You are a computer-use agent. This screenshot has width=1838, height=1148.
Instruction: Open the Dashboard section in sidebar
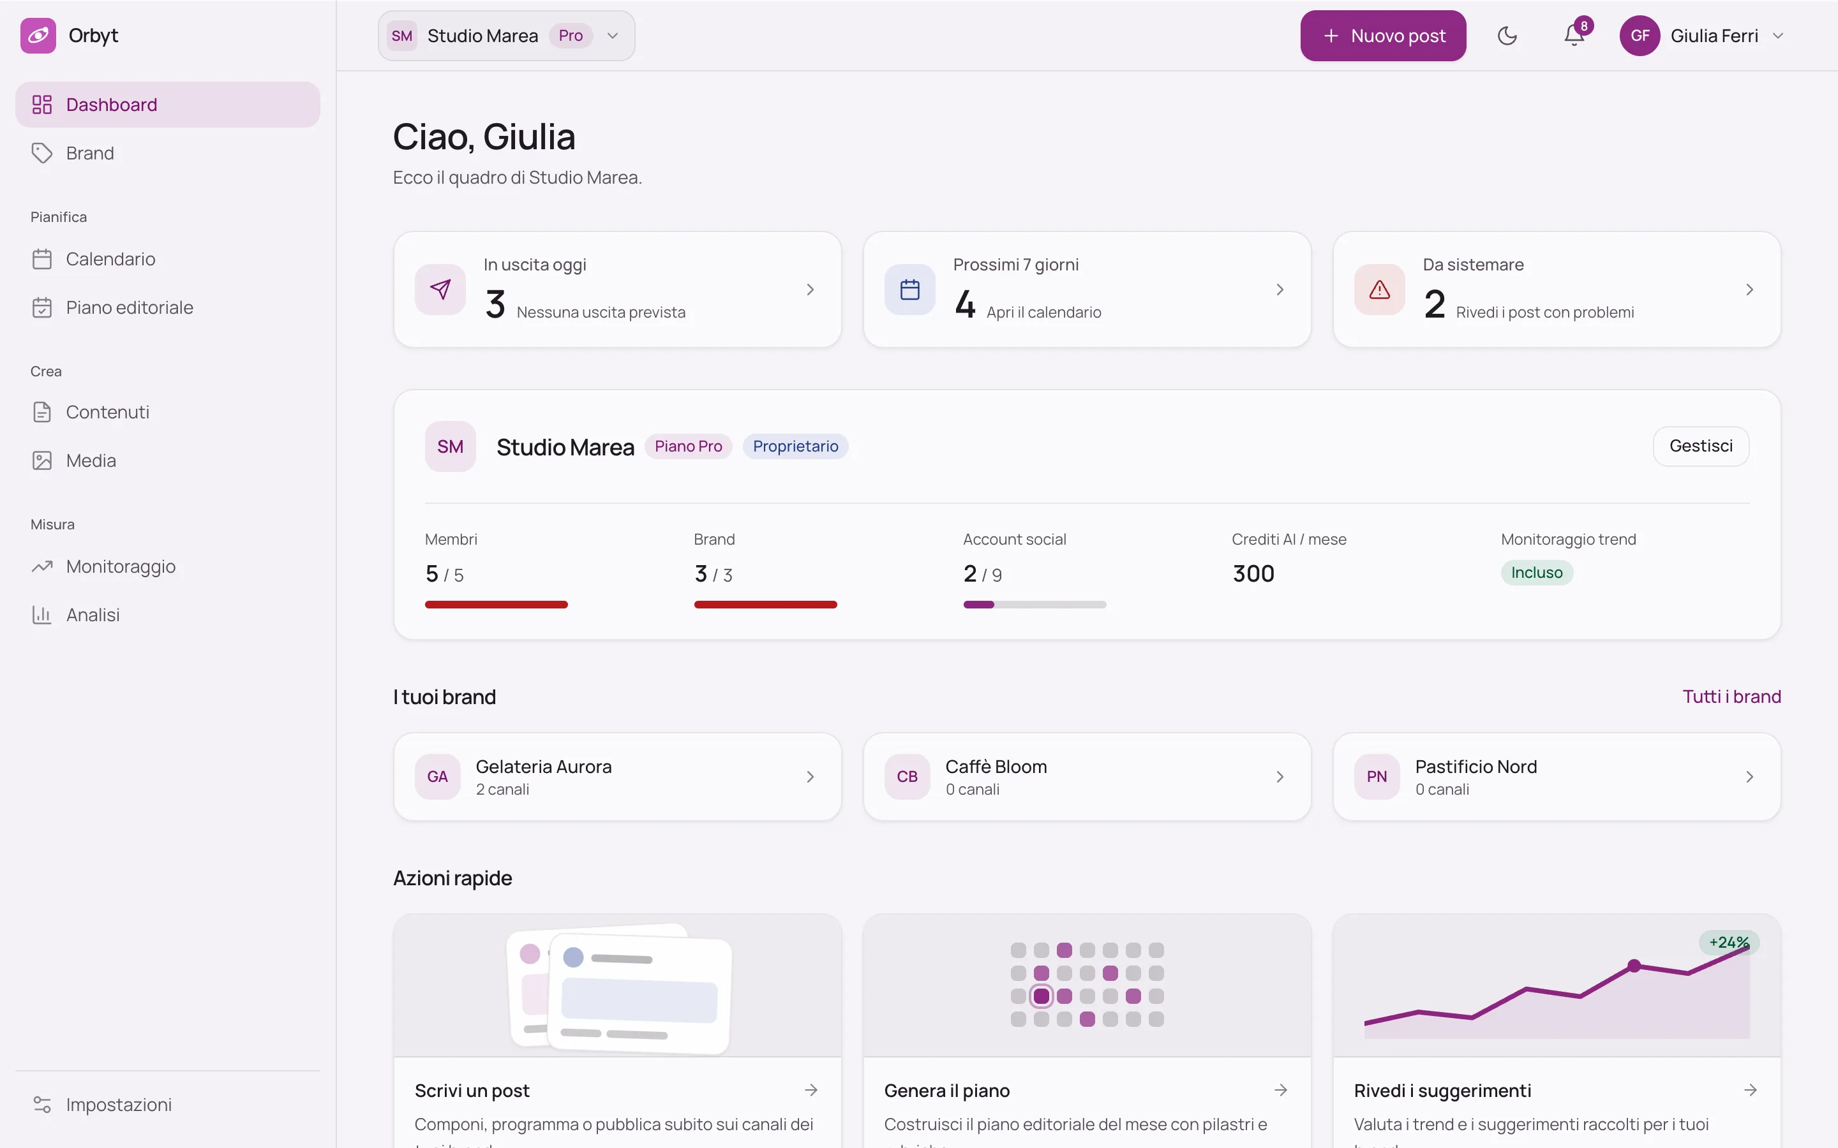[x=167, y=105]
